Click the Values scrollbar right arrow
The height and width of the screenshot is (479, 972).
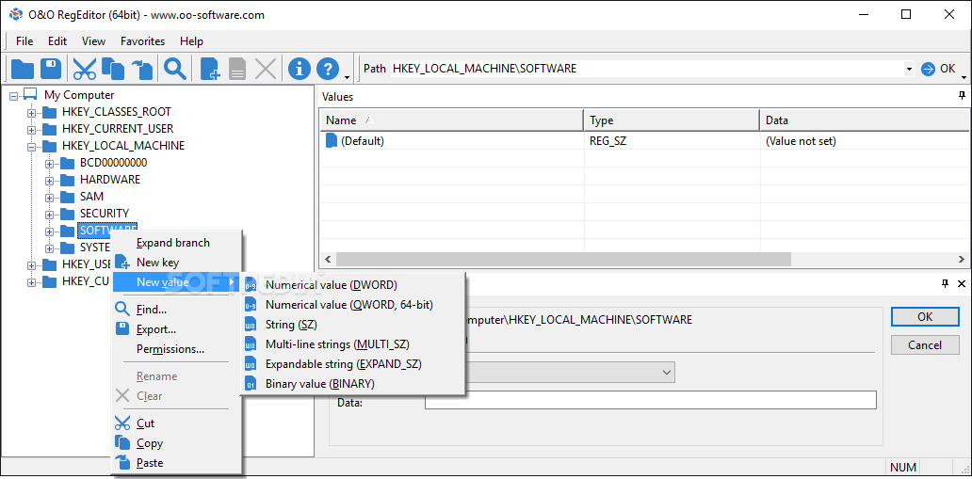pos(961,259)
